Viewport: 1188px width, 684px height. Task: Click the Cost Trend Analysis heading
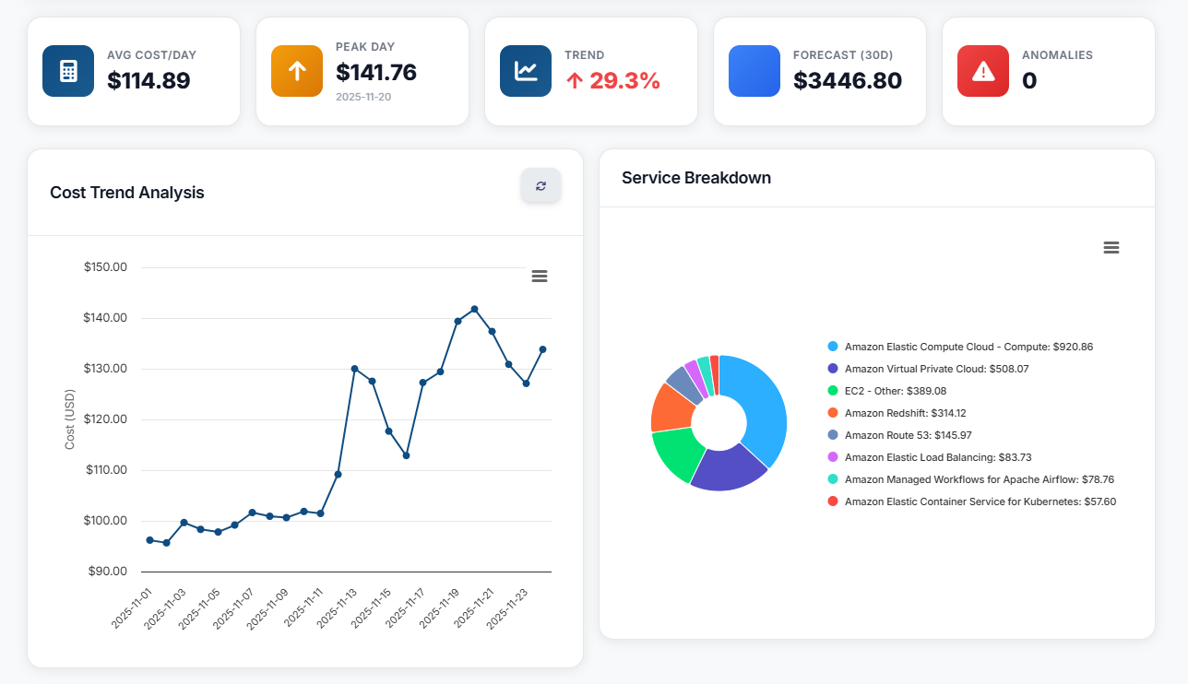point(127,193)
